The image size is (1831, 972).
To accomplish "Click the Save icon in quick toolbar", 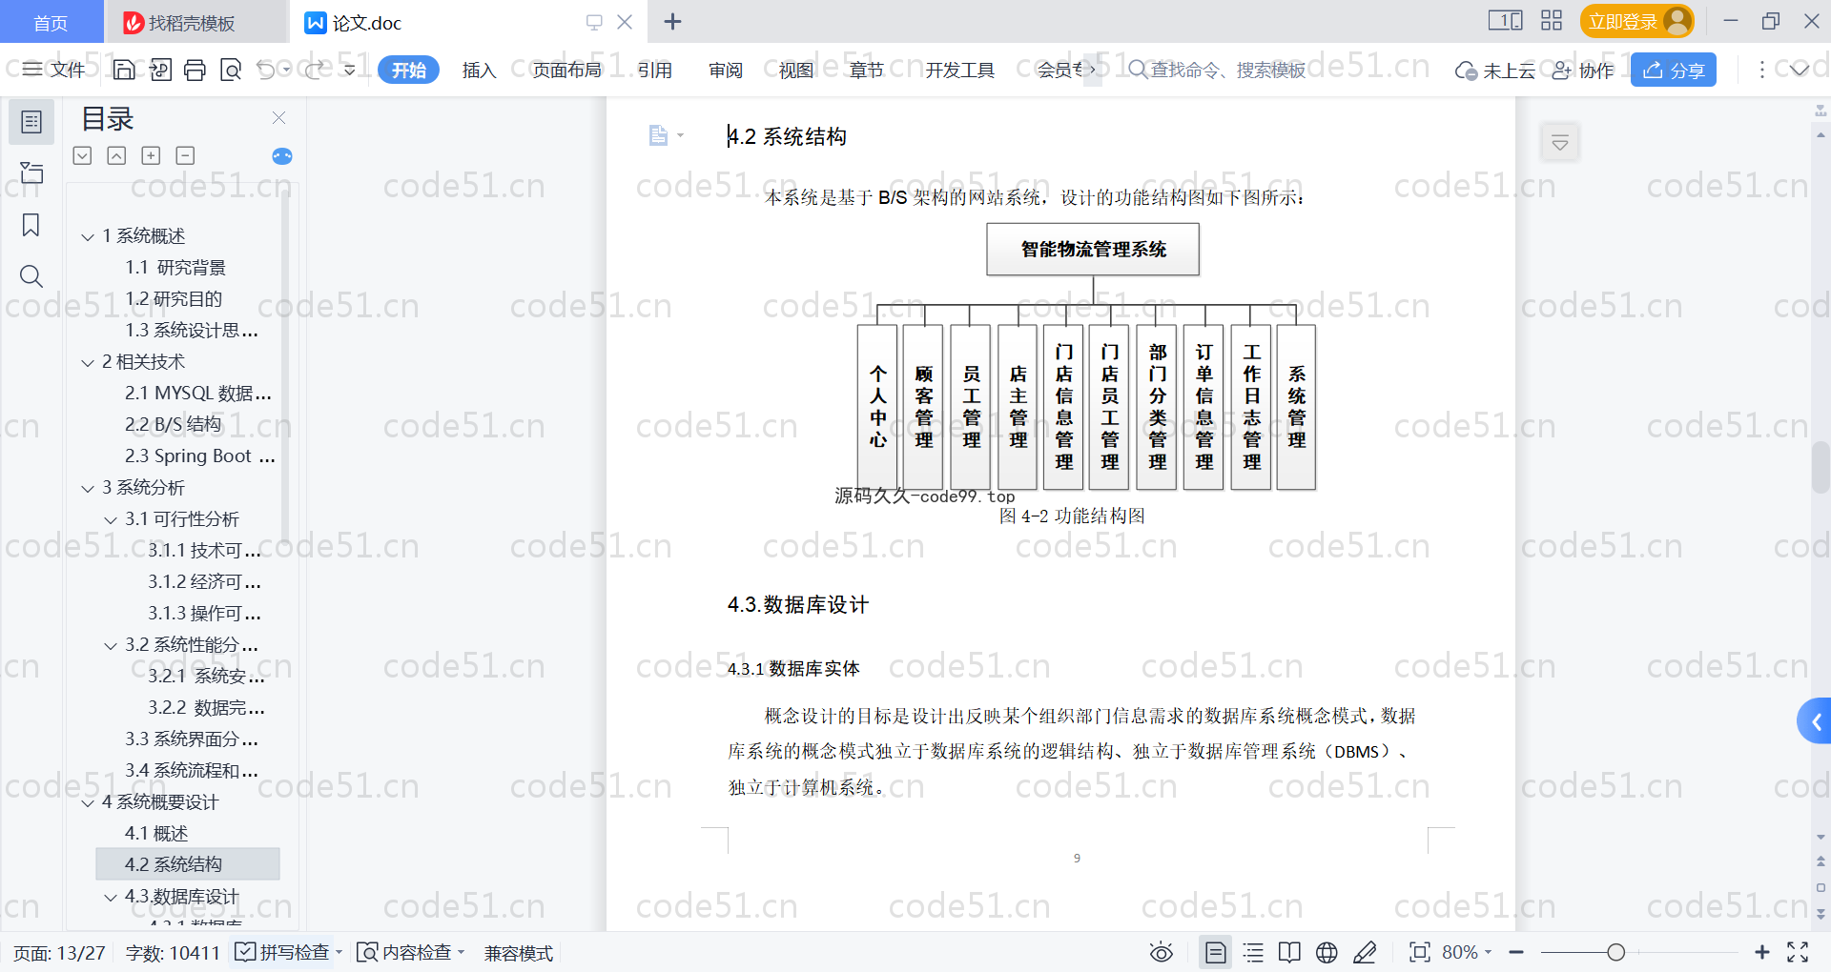I will (x=123, y=70).
